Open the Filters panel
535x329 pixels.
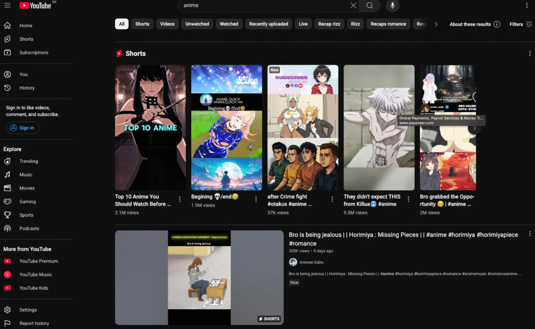point(521,24)
